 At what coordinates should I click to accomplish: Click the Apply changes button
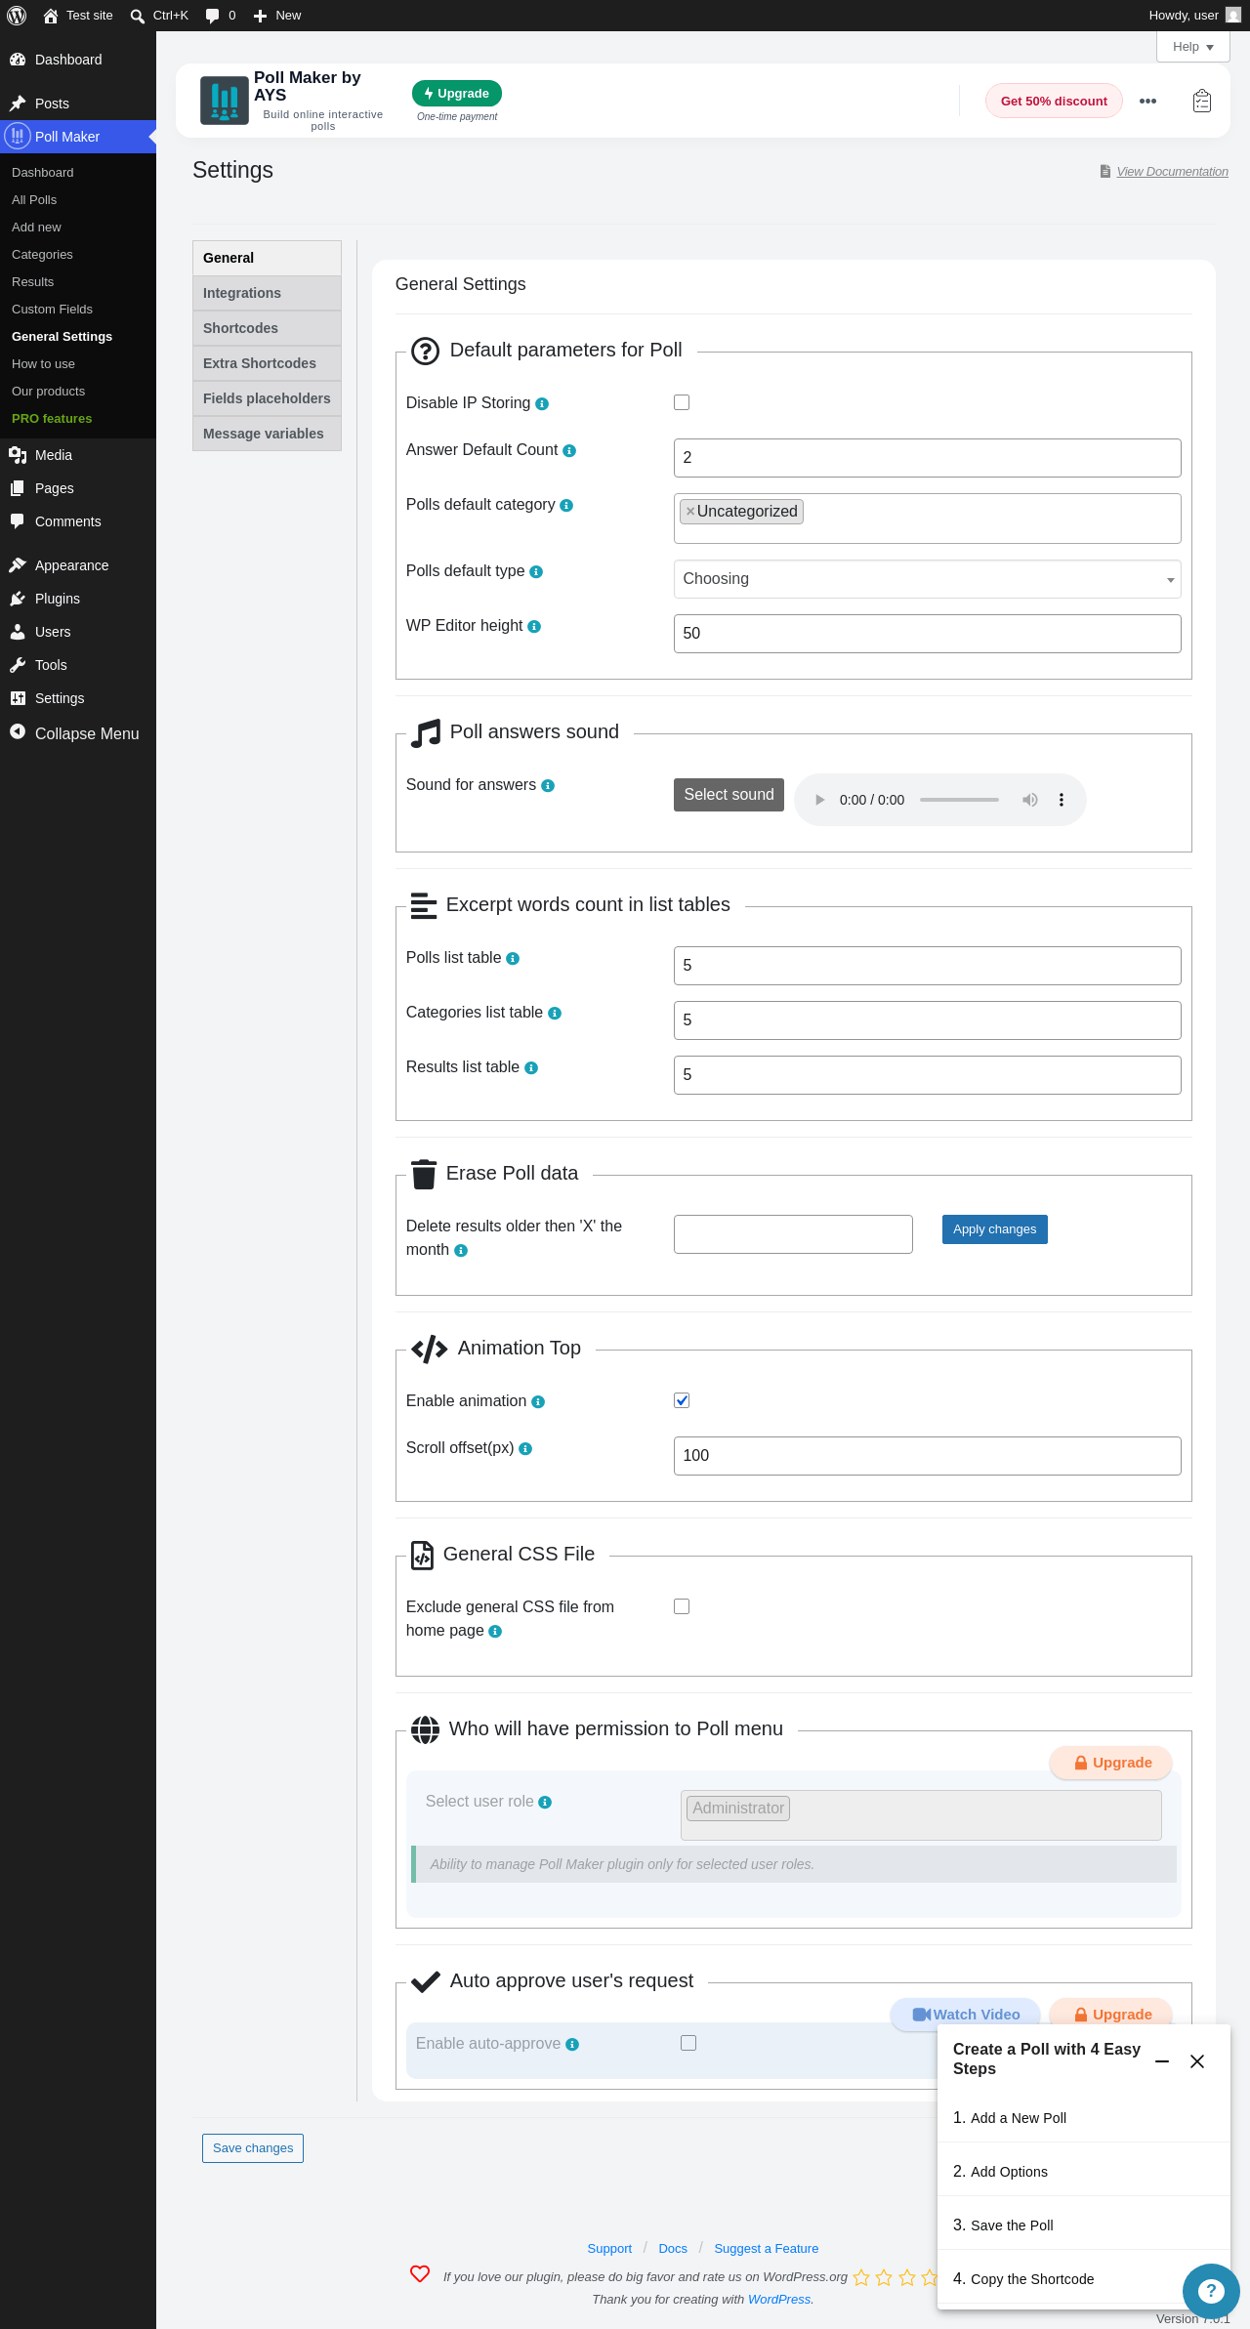click(994, 1229)
